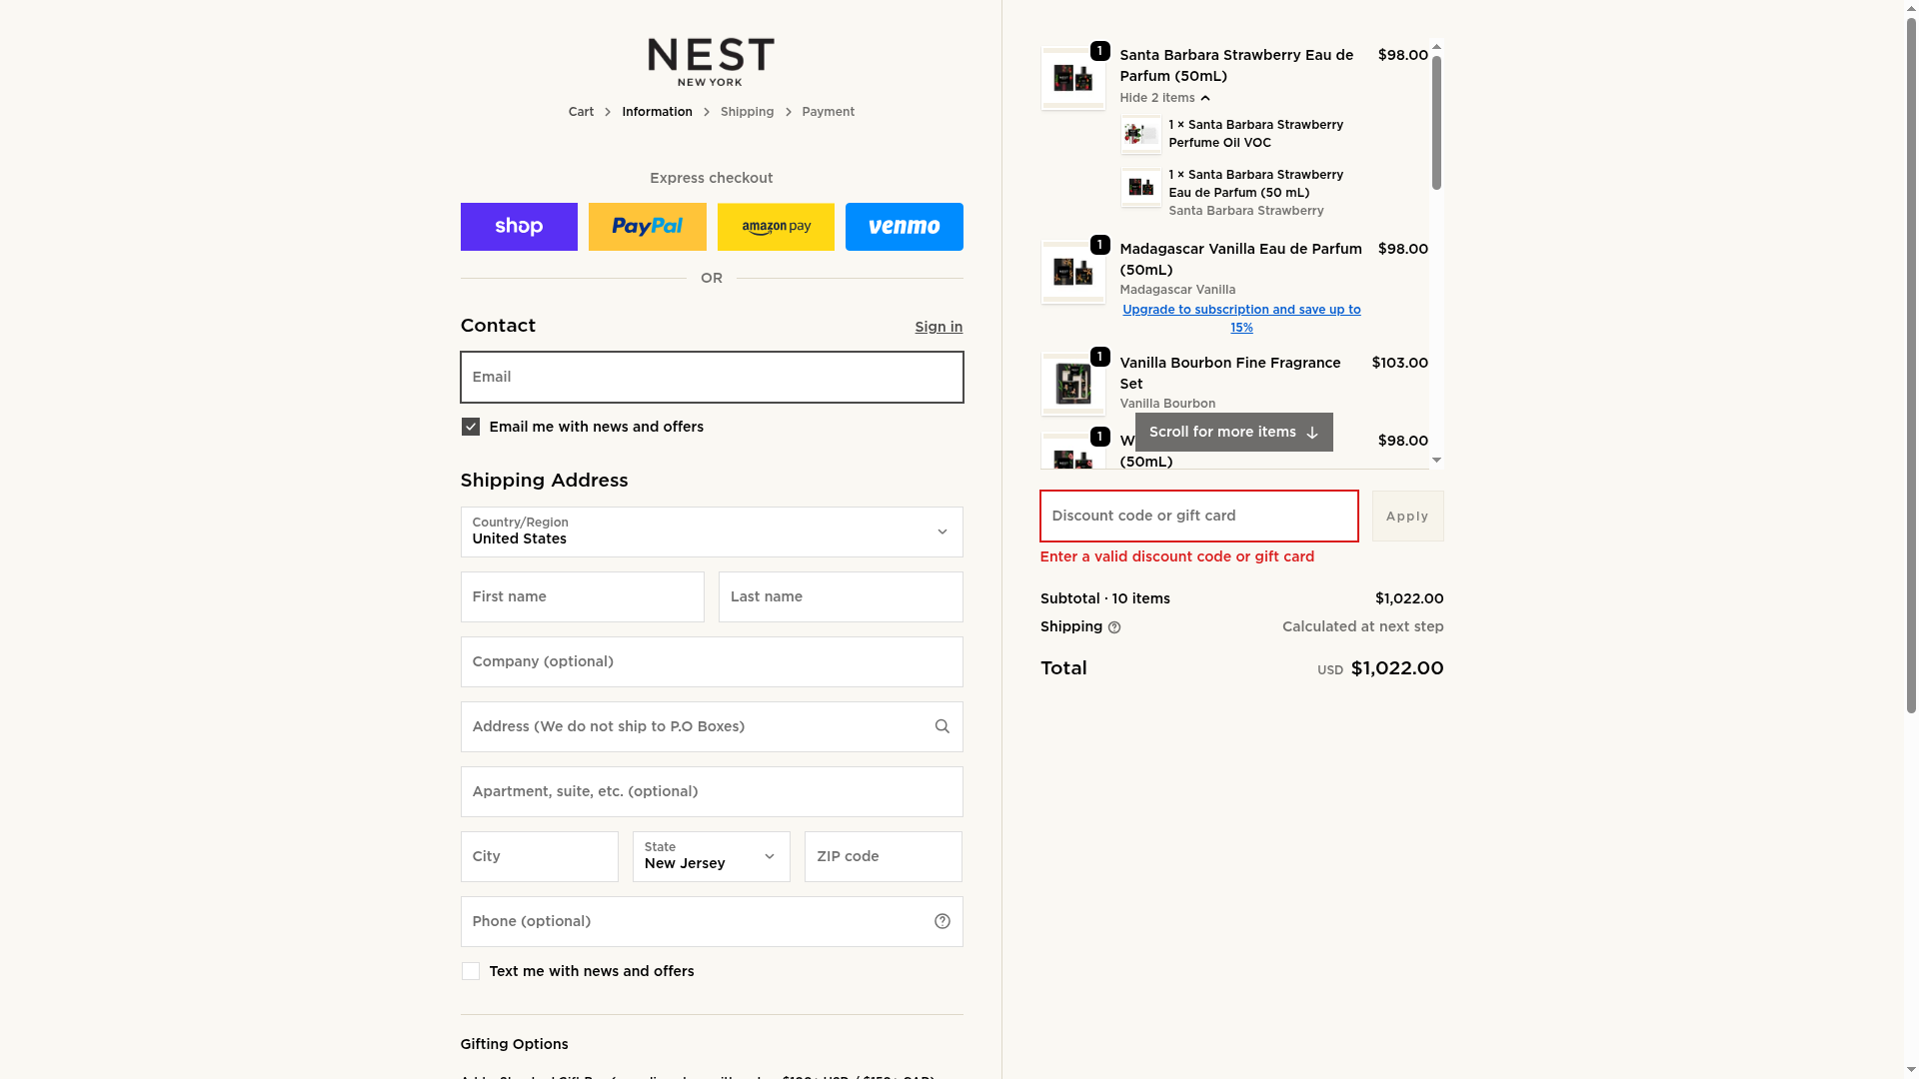This screenshot has height=1079, width=1919.
Task: Click the shipping info question icon
Action: click(x=1114, y=627)
